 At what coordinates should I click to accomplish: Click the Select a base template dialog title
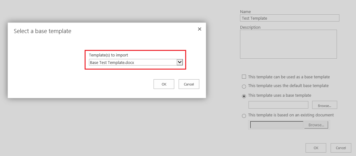tap(42, 31)
